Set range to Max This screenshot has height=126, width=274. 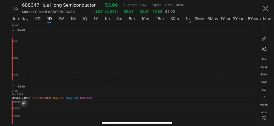tap(267, 19)
